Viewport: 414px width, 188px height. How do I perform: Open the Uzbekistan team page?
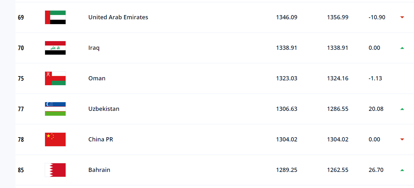104,109
